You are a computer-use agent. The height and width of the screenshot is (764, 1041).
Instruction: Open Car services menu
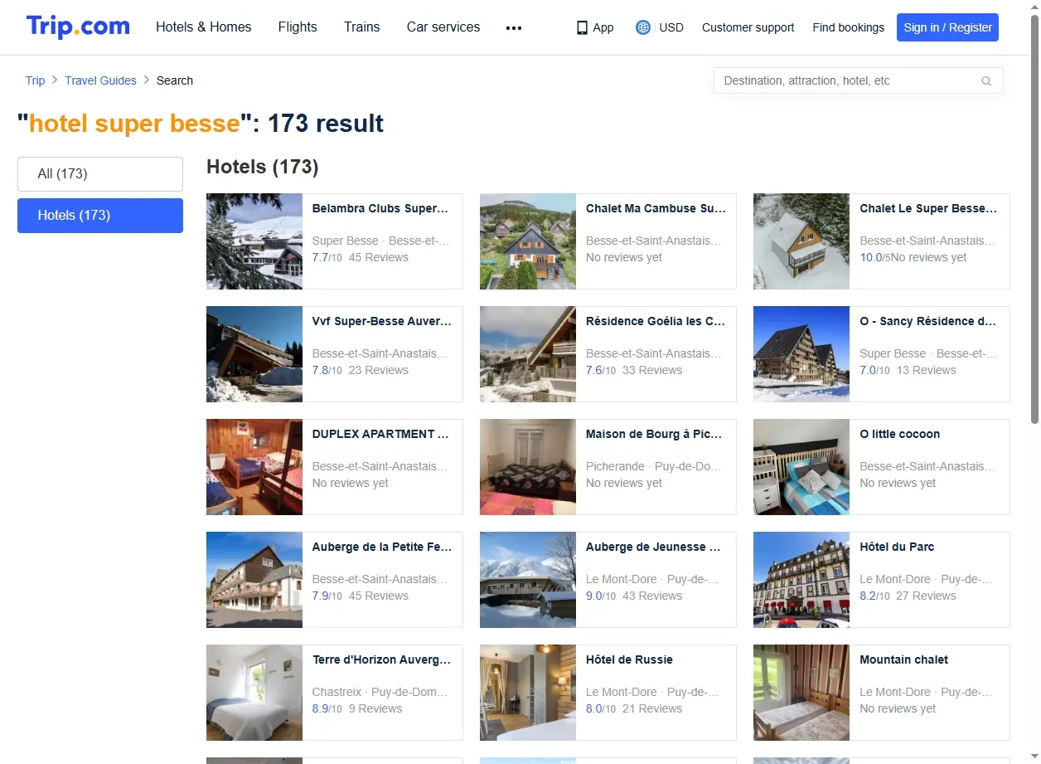(443, 27)
